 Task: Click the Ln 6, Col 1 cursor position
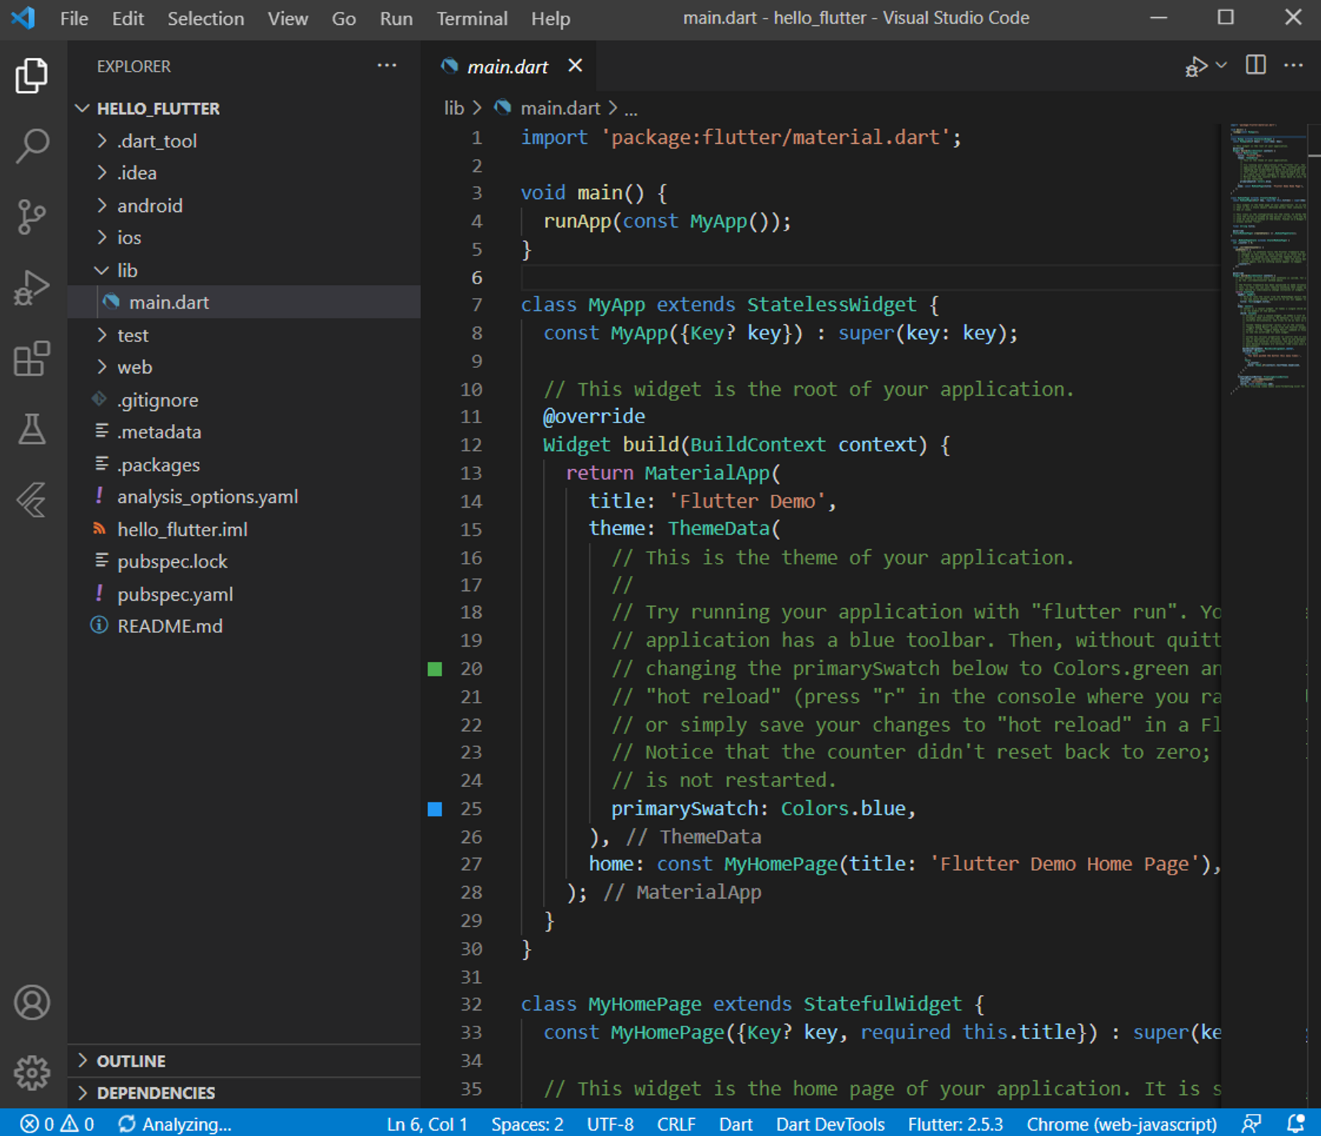(427, 1124)
